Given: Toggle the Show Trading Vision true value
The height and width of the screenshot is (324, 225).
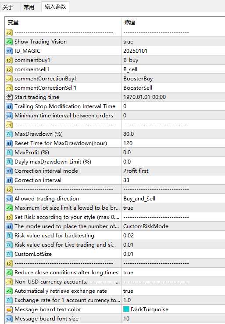Looking at the screenshot, I should [x=173, y=42].
